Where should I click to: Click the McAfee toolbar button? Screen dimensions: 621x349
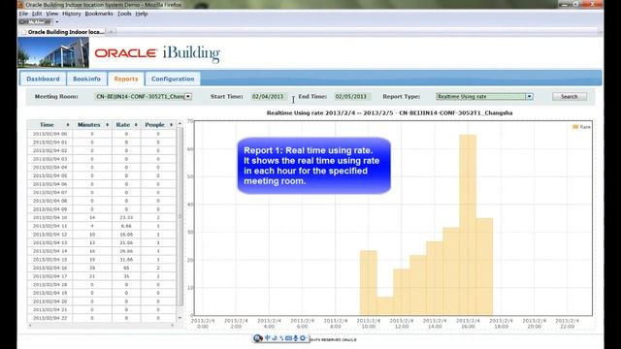pos(35,21)
